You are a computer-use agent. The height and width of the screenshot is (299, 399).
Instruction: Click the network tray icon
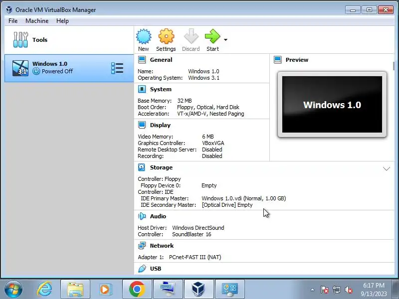click(336, 290)
